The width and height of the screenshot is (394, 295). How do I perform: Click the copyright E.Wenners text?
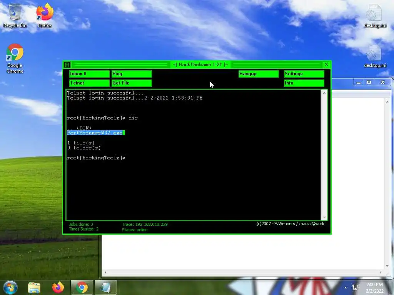click(x=290, y=224)
